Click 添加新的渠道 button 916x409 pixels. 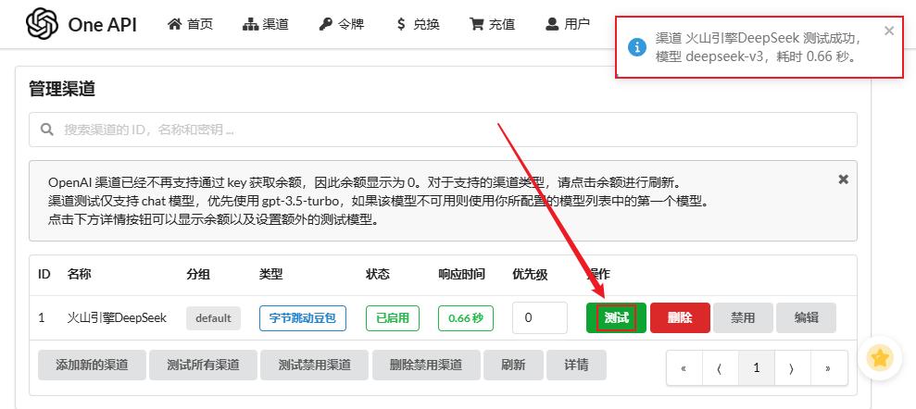pyautogui.click(x=92, y=365)
